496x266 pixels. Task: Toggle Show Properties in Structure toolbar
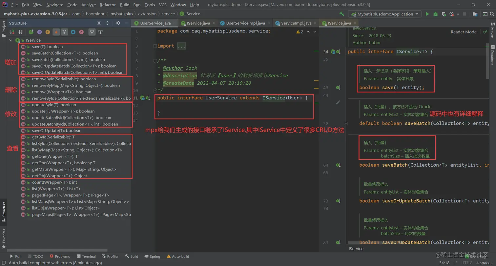pos(39,32)
